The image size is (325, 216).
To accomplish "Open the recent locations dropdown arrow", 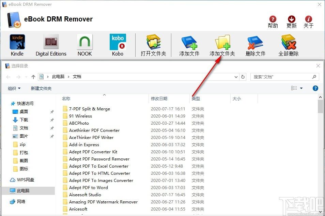I will [26, 77].
